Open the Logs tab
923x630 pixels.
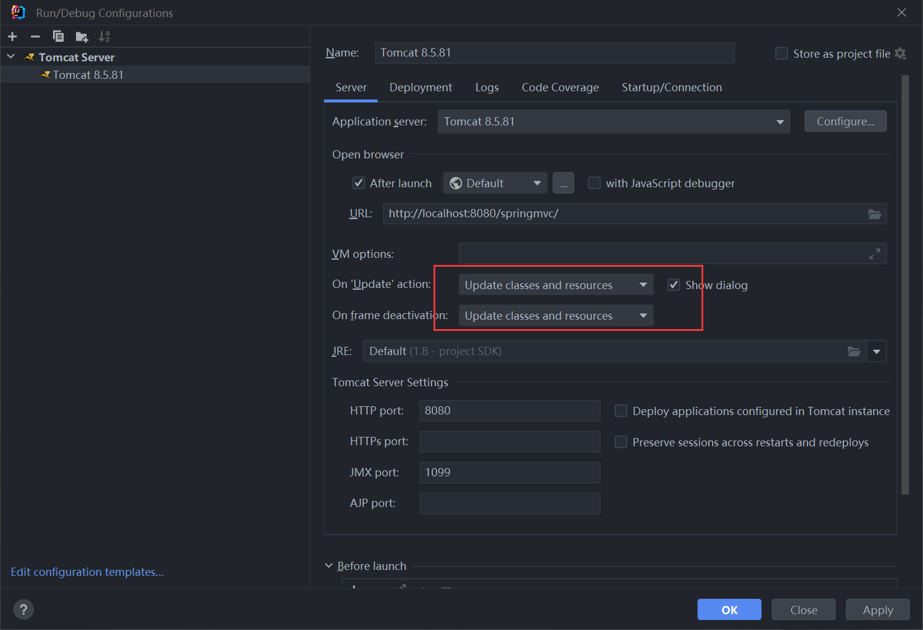pyautogui.click(x=487, y=88)
